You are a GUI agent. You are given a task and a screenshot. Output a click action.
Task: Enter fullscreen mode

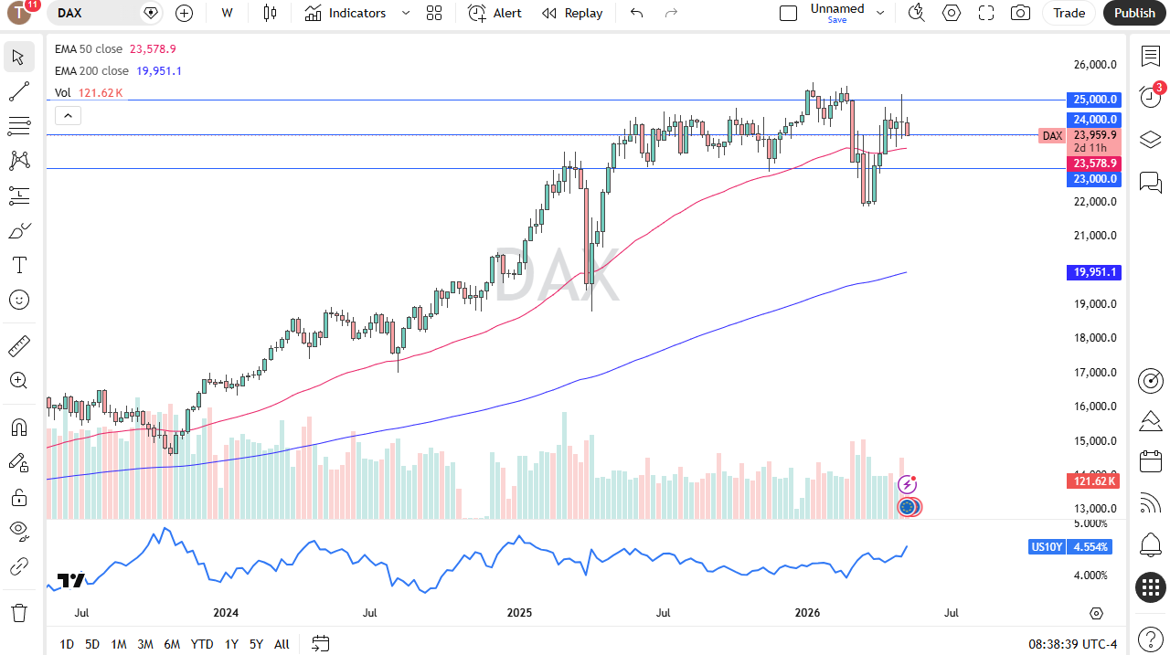(986, 13)
